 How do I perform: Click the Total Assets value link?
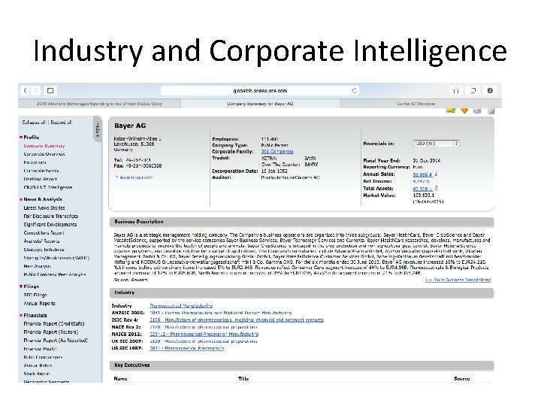pyautogui.click(x=422, y=189)
